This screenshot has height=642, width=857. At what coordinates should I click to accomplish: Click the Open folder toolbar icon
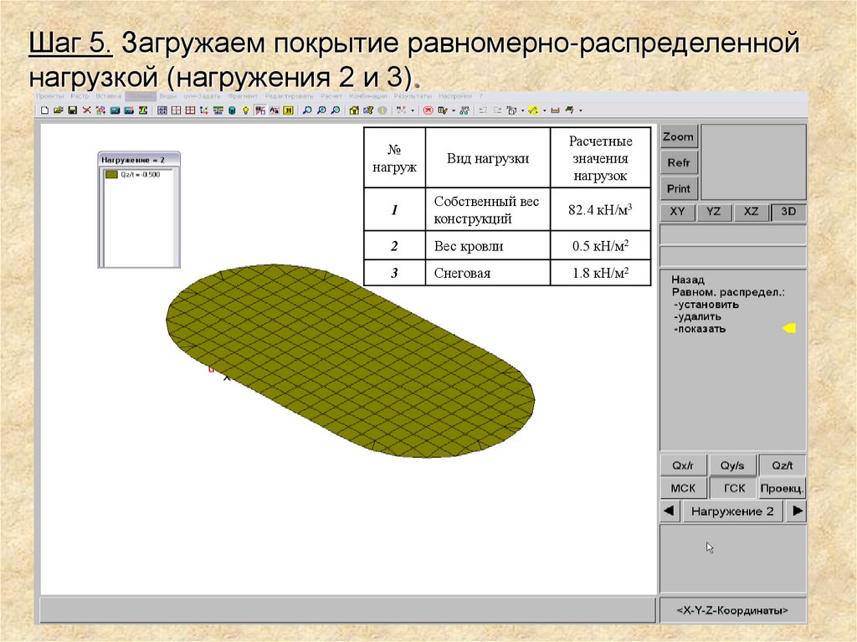pos(59,110)
